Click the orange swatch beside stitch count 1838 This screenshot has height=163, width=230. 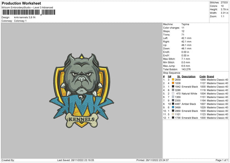[x=173, y=83]
